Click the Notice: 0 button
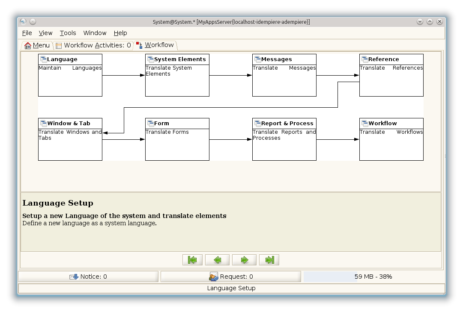463x312 pixels. click(88, 277)
